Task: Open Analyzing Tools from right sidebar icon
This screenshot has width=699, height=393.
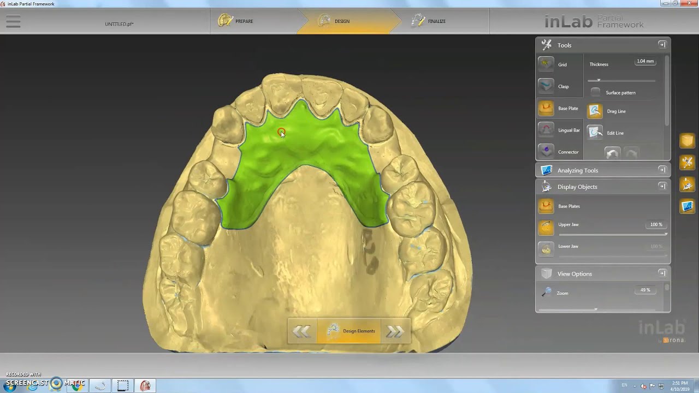Action: pos(687,206)
